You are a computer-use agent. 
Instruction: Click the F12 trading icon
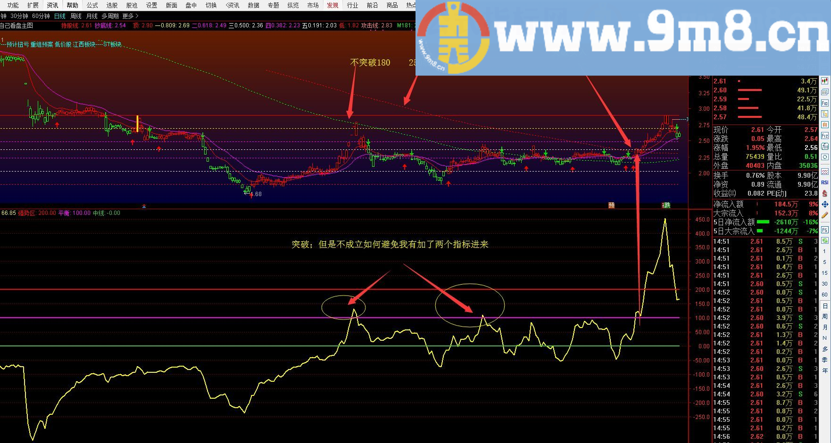coord(825,135)
